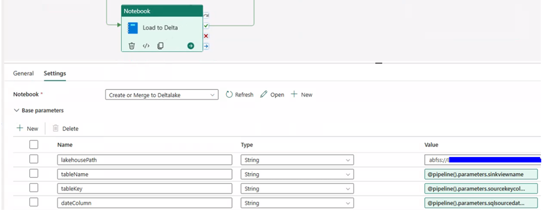This screenshot has width=543, height=212.
Task: Select the On success green check connector
Action: [x=206, y=26]
